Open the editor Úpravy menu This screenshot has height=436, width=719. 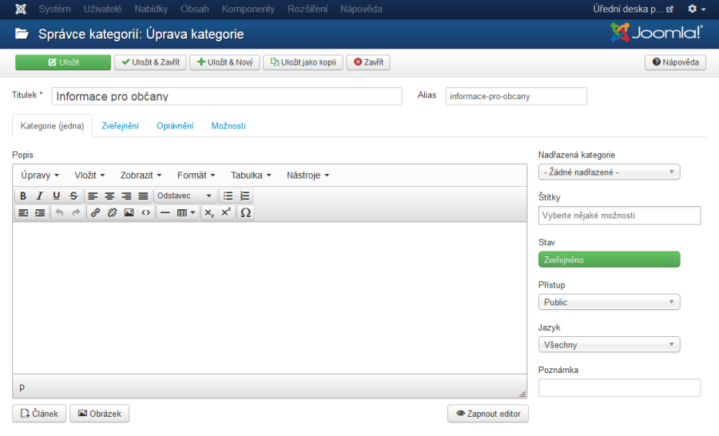tap(40, 175)
